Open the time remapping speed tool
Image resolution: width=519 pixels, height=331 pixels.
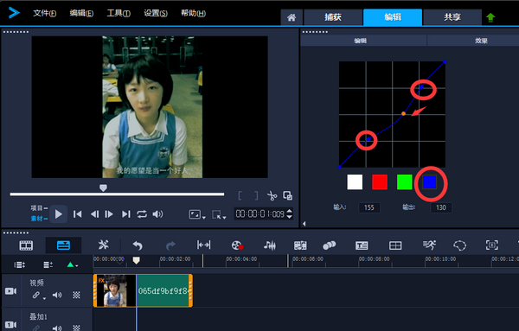(x=429, y=245)
